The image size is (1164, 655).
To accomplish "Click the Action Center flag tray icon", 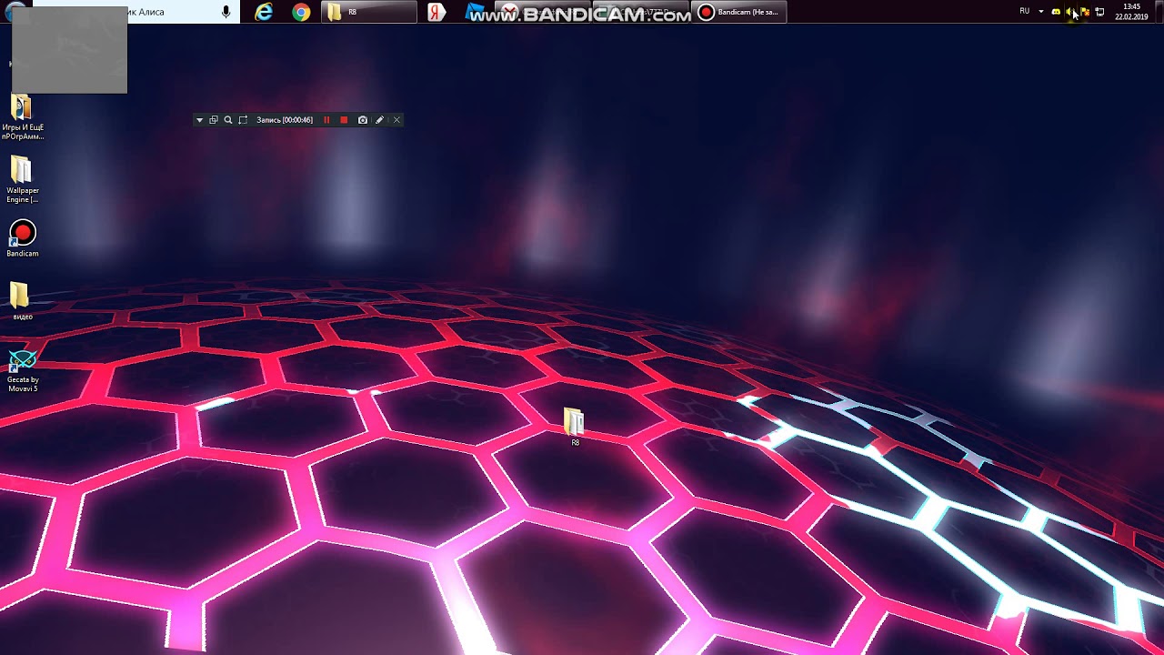I will (1085, 12).
